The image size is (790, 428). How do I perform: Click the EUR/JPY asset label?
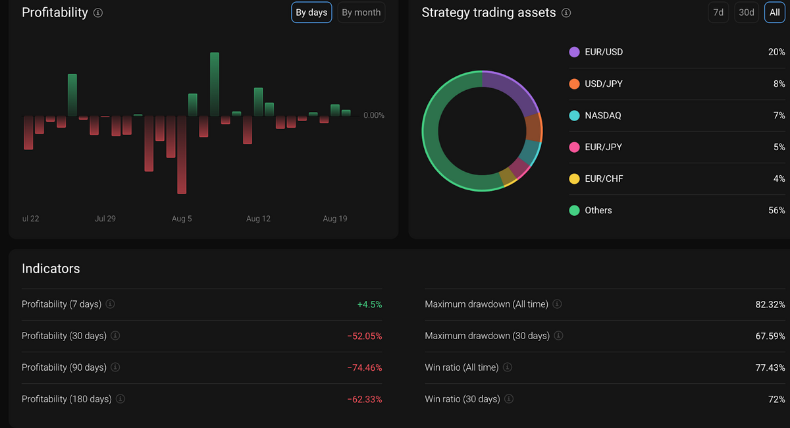pyautogui.click(x=604, y=147)
